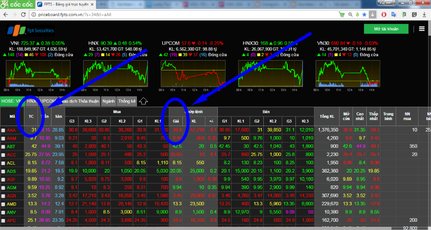Image resolution: width=431 pixels, height=230 pixels.
Task: Open the UPCOM index chart
Action: pos(193,74)
